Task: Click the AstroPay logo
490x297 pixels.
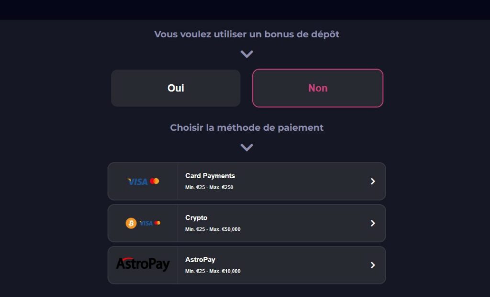Action: pyautogui.click(x=143, y=264)
